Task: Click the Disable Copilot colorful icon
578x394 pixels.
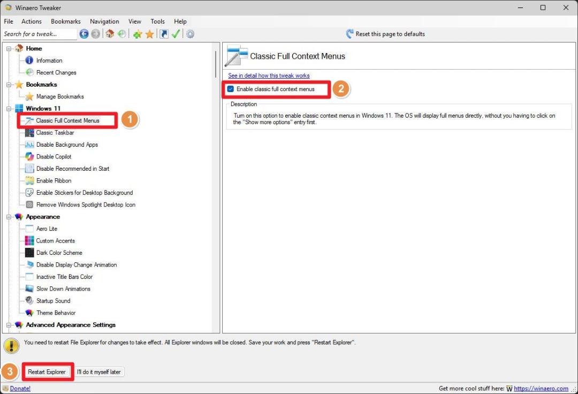Action: tap(29, 157)
